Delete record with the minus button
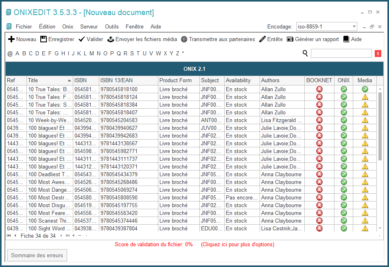The width and height of the screenshot is (389, 267). click(x=80, y=236)
